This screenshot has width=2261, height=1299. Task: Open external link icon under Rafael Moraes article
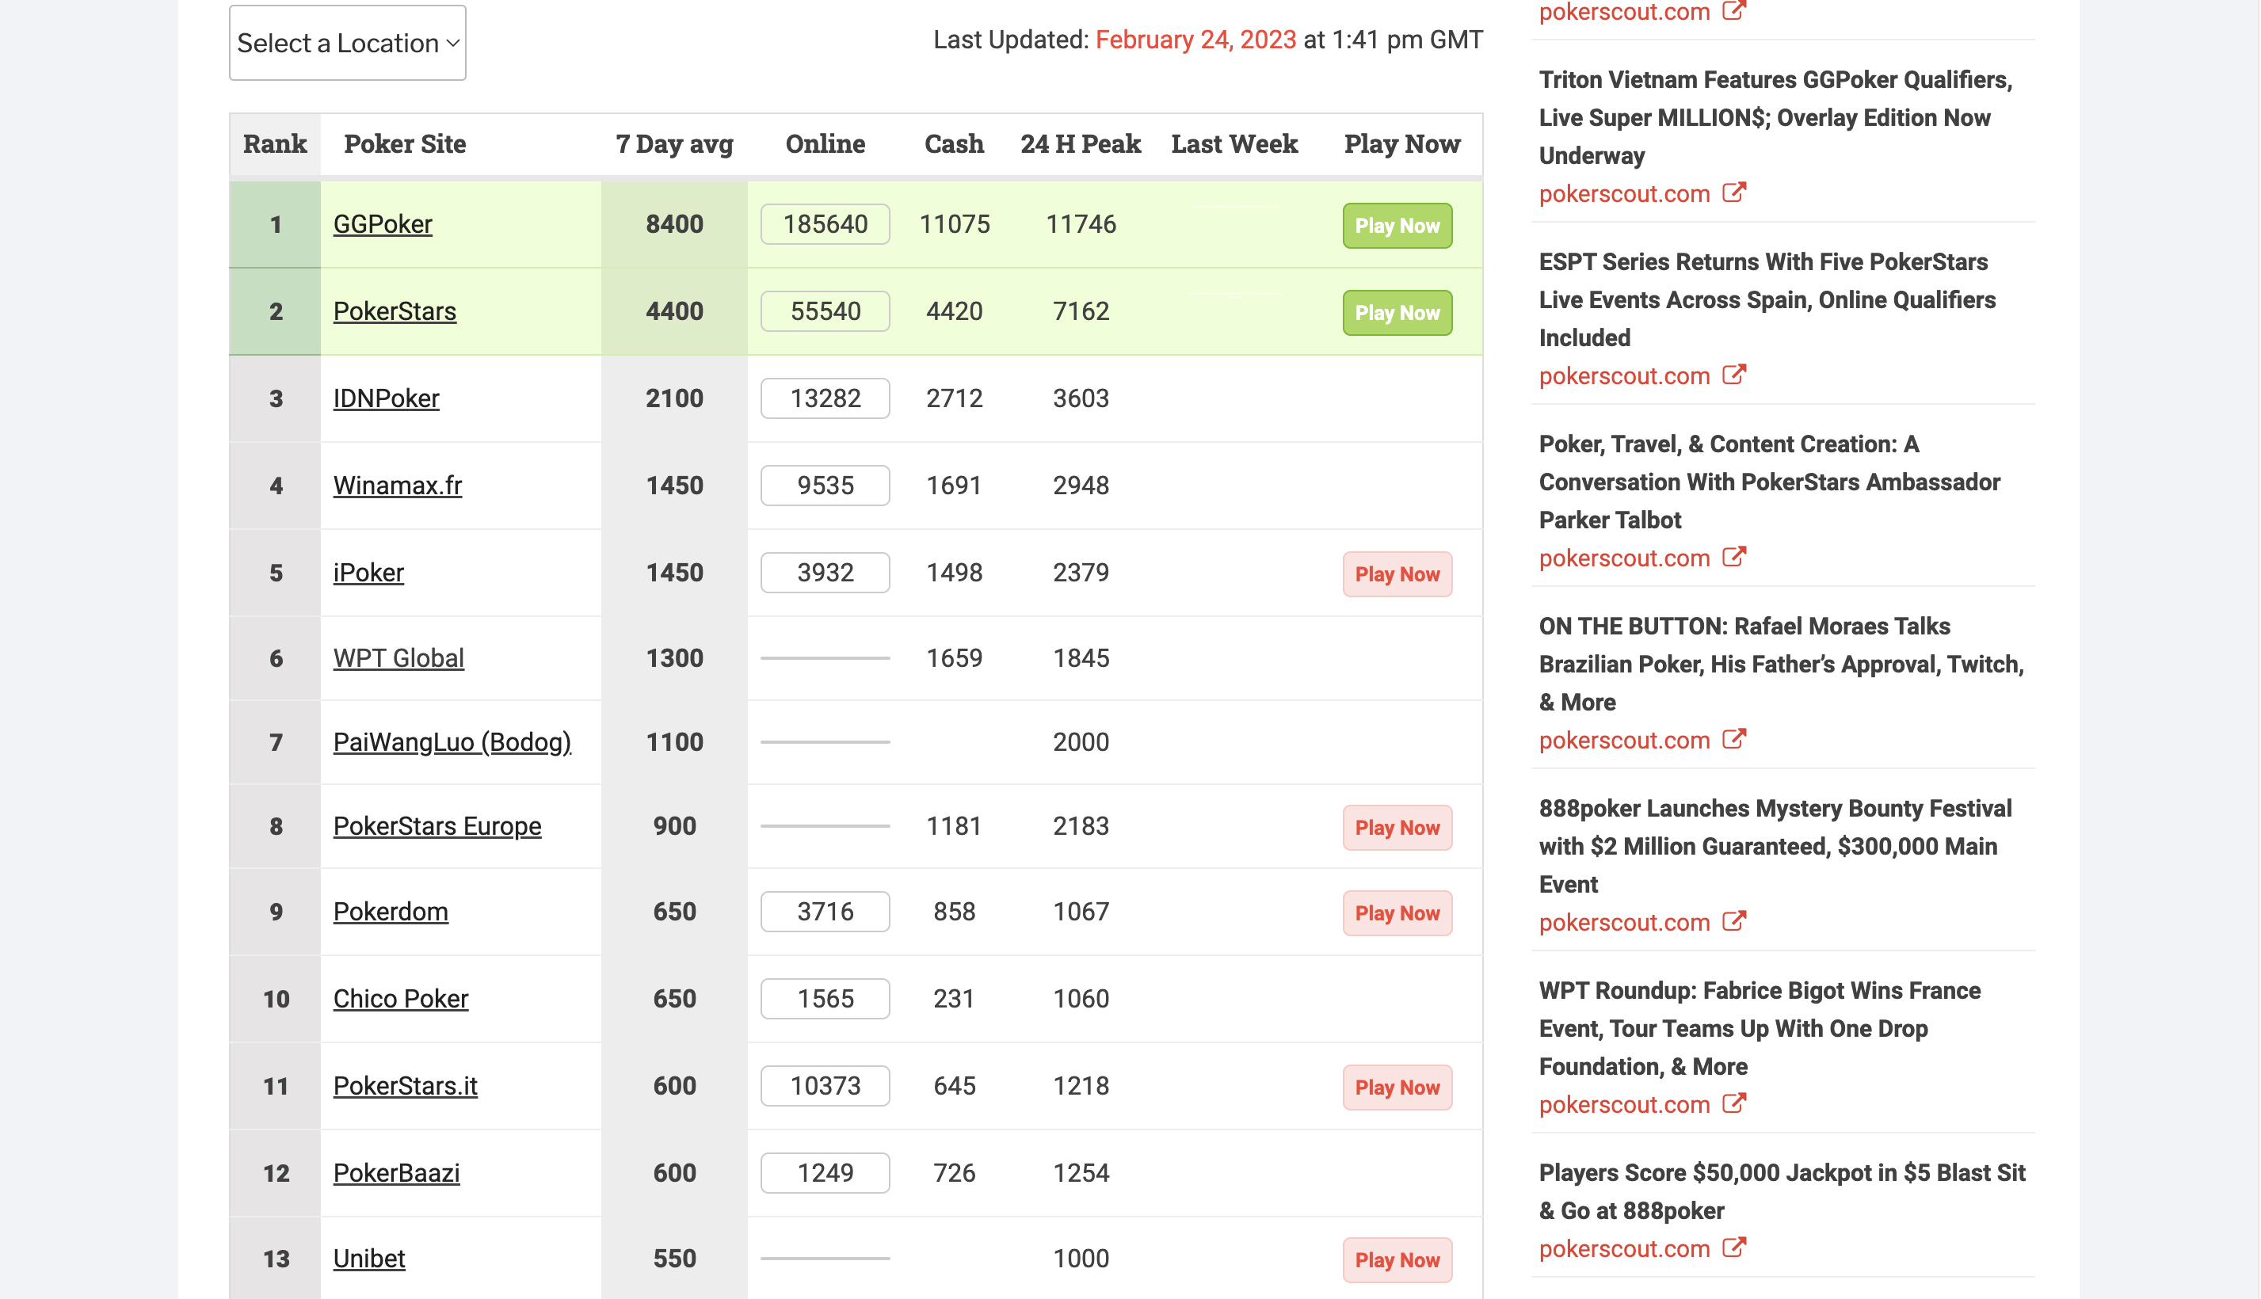point(1733,739)
